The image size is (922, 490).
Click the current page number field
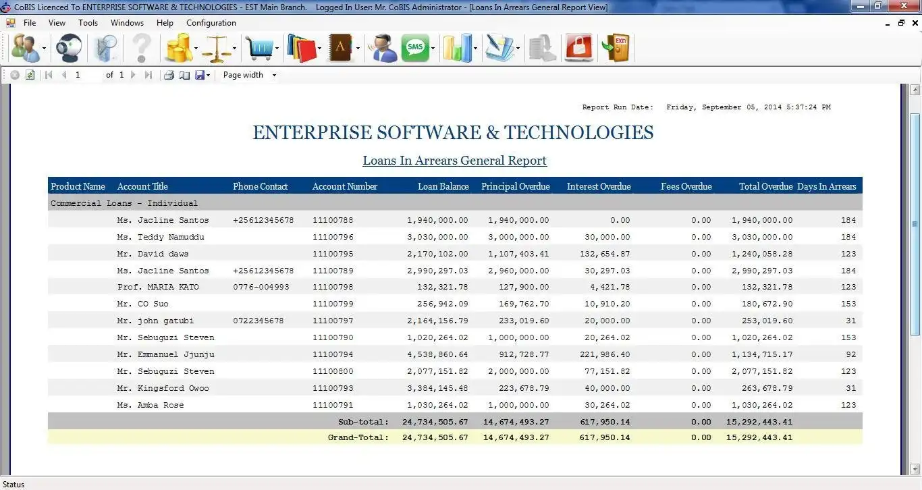pyautogui.click(x=86, y=75)
